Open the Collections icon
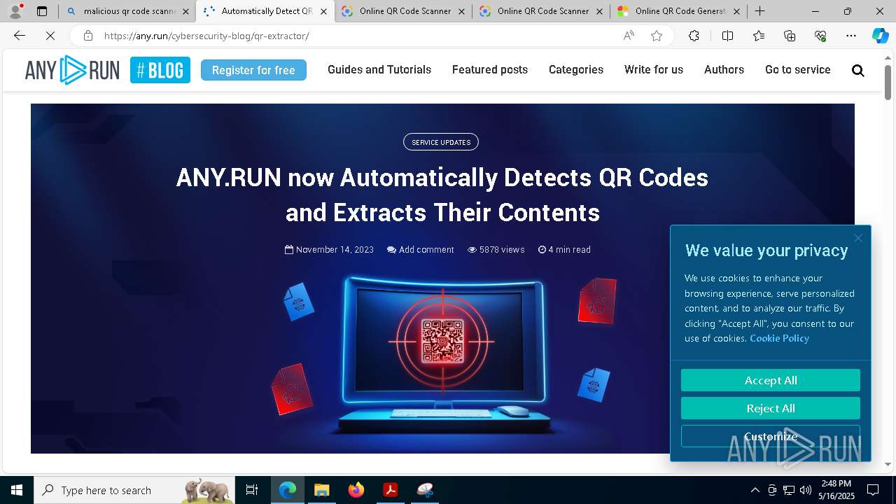Image resolution: width=896 pixels, height=504 pixels. pyautogui.click(x=790, y=36)
